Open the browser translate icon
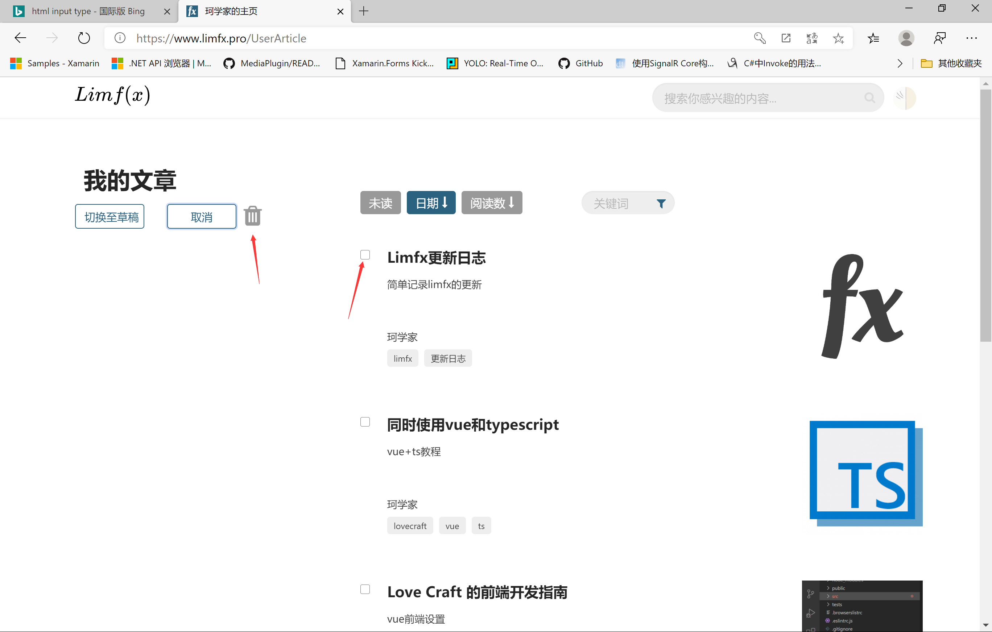992x632 pixels. coord(811,38)
